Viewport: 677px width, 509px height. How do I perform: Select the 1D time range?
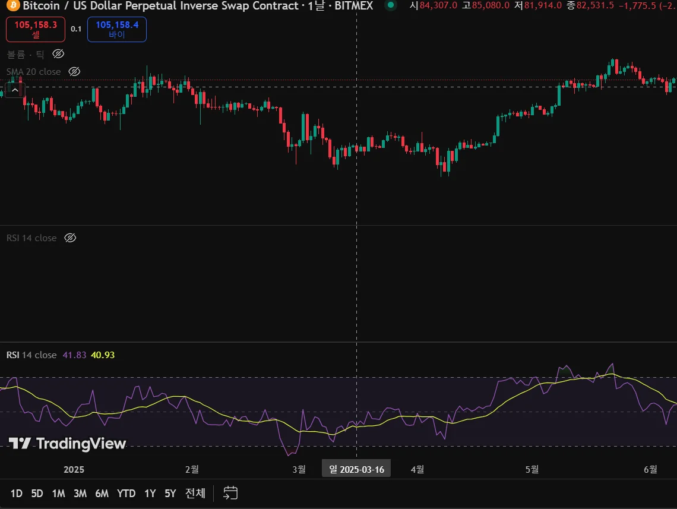click(17, 493)
